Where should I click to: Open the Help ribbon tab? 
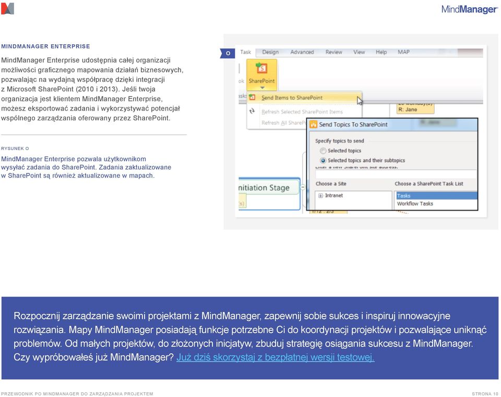click(381, 52)
